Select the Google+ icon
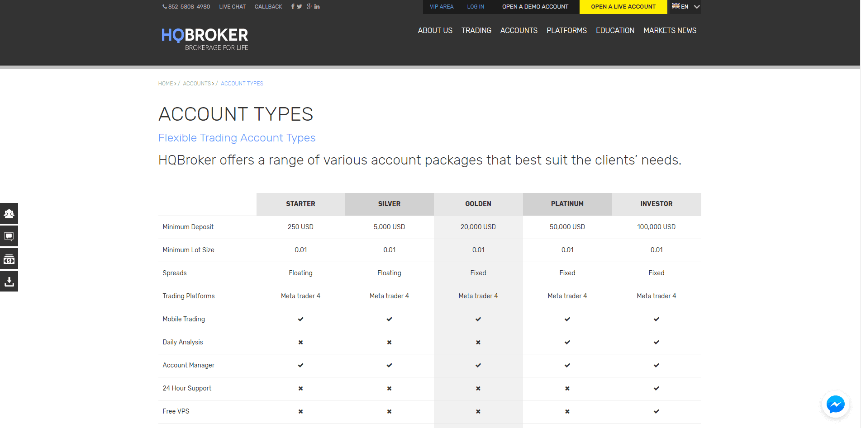The image size is (861, 428). pyautogui.click(x=309, y=6)
